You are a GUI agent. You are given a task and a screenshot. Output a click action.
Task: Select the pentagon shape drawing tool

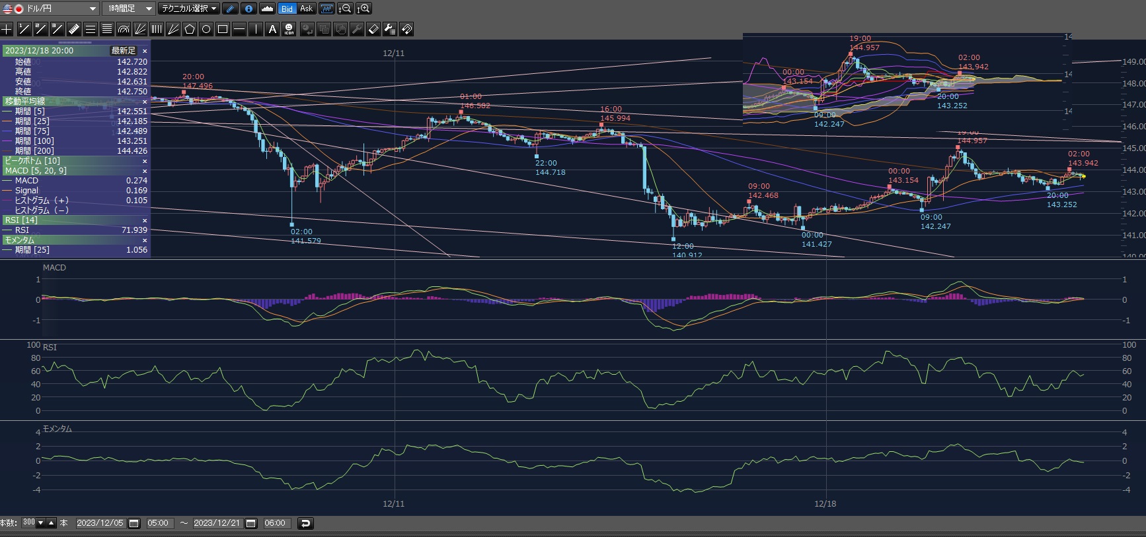(190, 29)
